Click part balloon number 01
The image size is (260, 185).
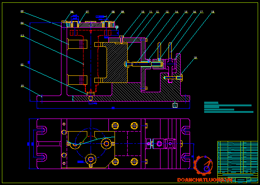22,86
